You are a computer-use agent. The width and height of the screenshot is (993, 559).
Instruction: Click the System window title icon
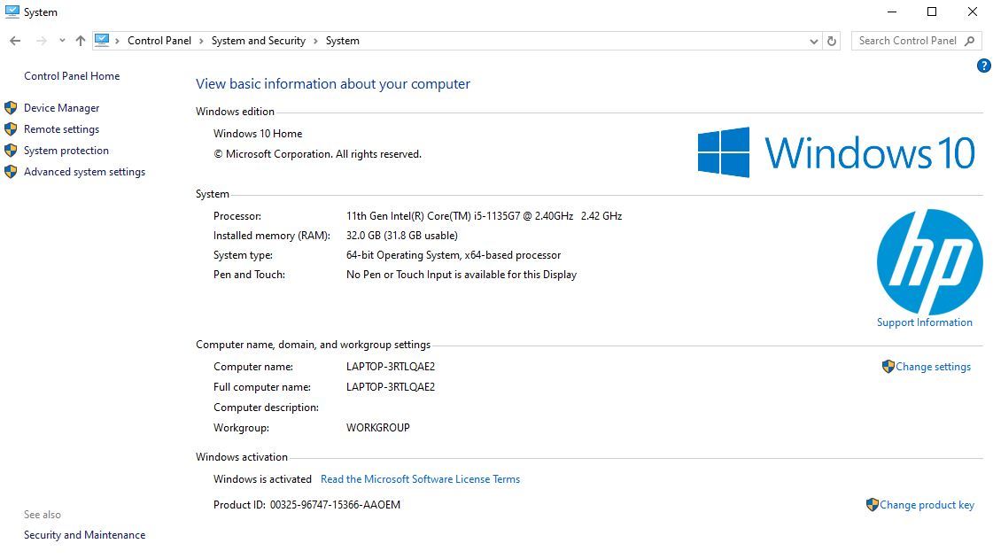(12, 12)
